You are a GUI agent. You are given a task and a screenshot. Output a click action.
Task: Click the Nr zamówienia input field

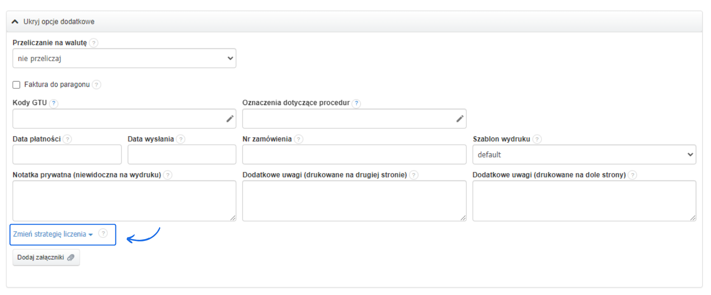pyautogui.click(x=354, y=155)
